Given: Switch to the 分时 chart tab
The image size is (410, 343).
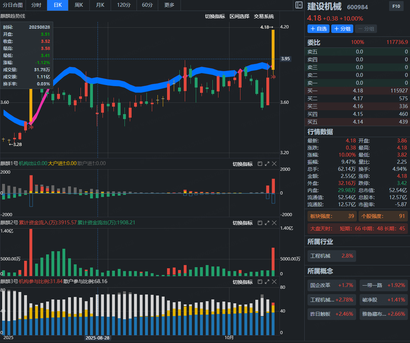Looking at the screenshot, I should [x=36, y=5].
